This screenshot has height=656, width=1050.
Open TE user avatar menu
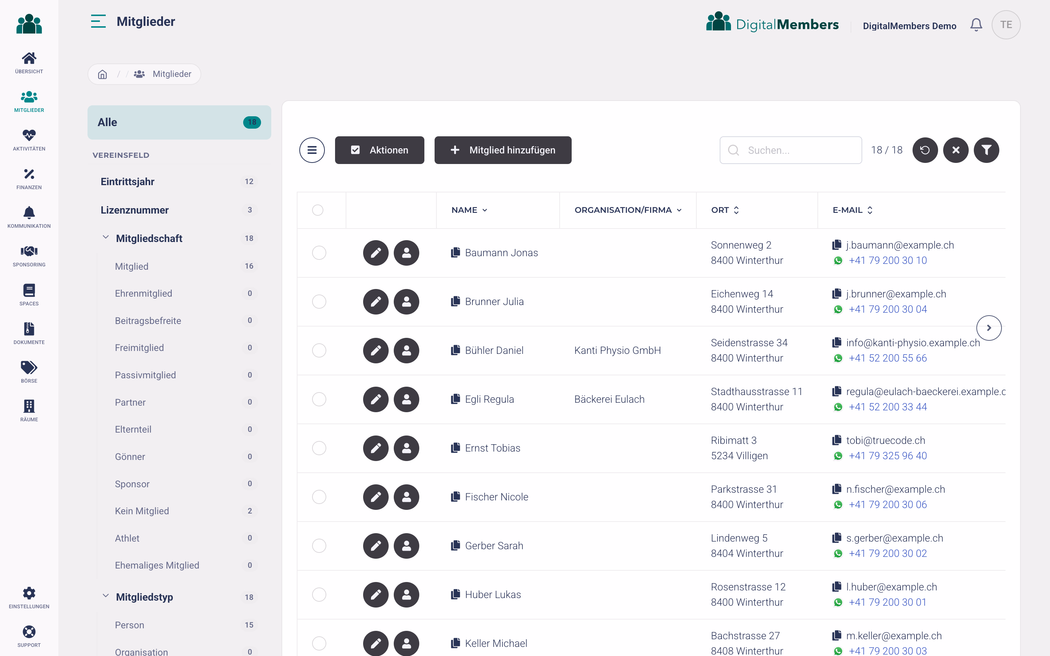[1006, 25]
